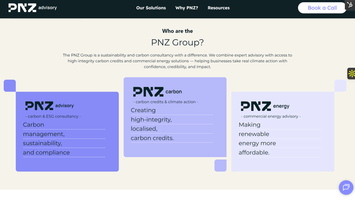The width and height of the screenshot is (355, 197).
Task: Click the purple square above advisory card
Action: coord(10,86)
